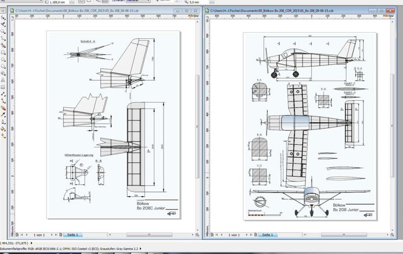Screen dimensions: 403x254
Task: Pick the Rectangle tool
Action: click(x=3, y=52)
